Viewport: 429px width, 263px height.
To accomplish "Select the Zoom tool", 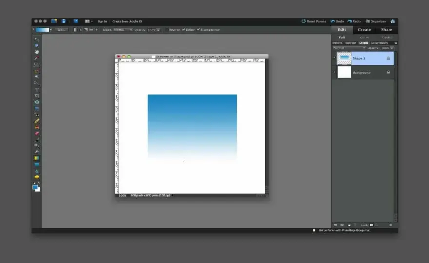I will coord(37,45).
